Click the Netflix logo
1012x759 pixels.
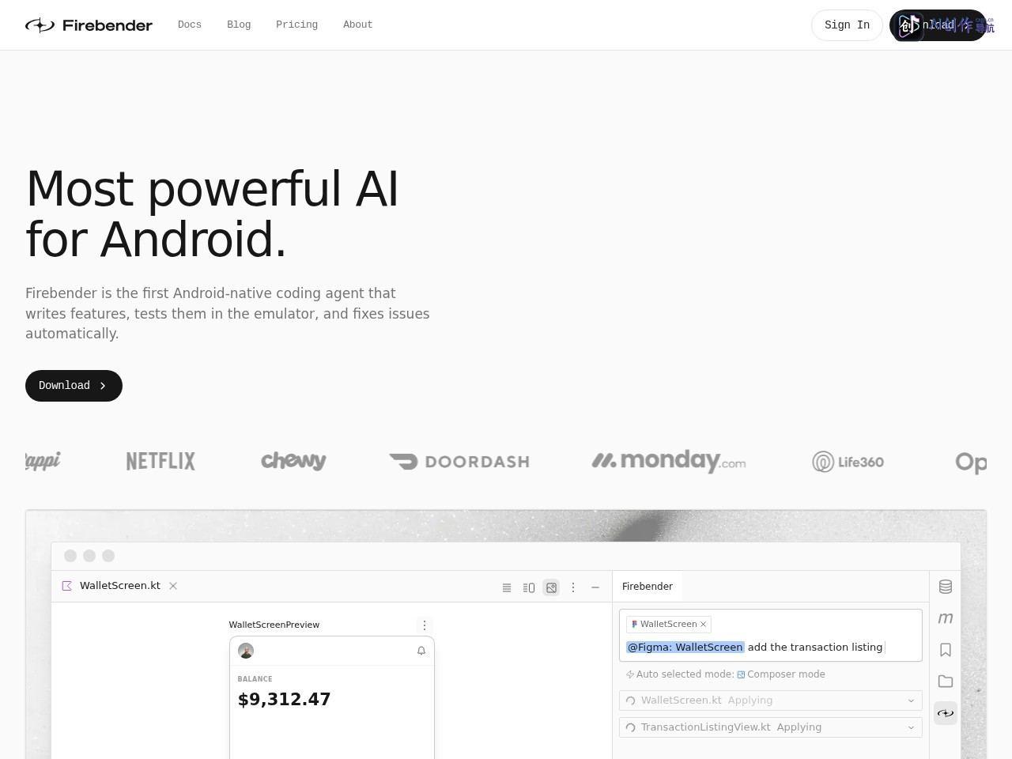[x=160, y=461]
